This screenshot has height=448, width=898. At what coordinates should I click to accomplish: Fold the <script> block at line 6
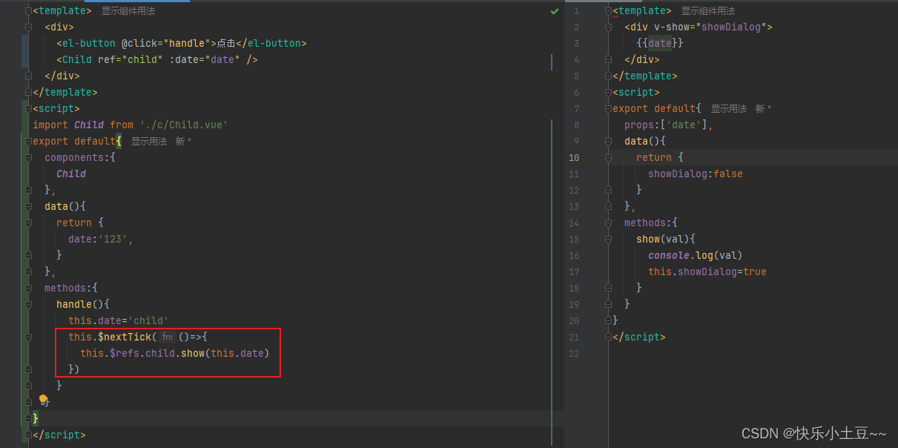click(609, 92)
